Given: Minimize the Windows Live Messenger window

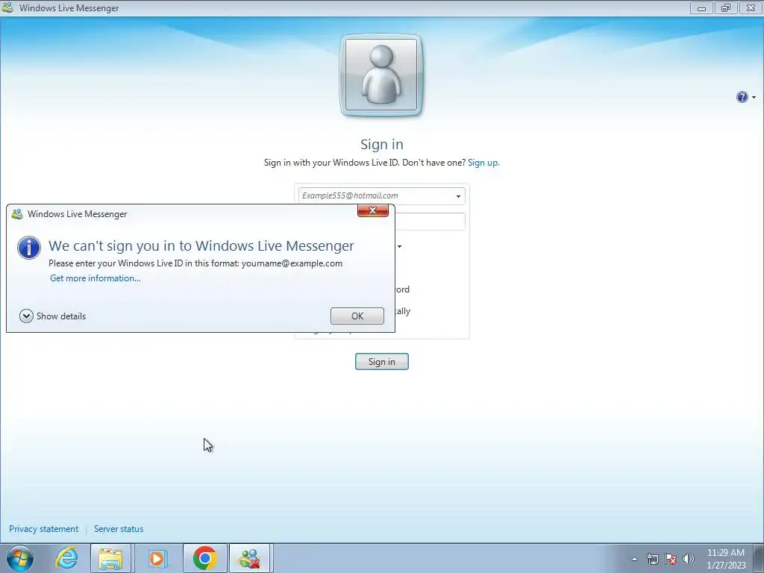Looking at the screenshot, I should (x=701, y=7).
